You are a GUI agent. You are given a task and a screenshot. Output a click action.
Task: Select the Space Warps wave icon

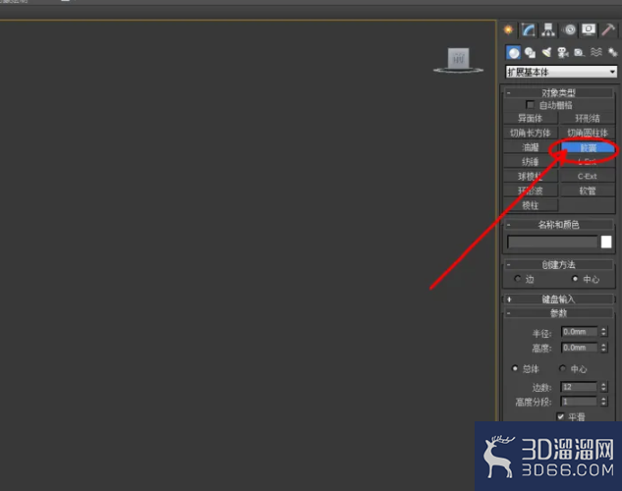tap(595, 52)
